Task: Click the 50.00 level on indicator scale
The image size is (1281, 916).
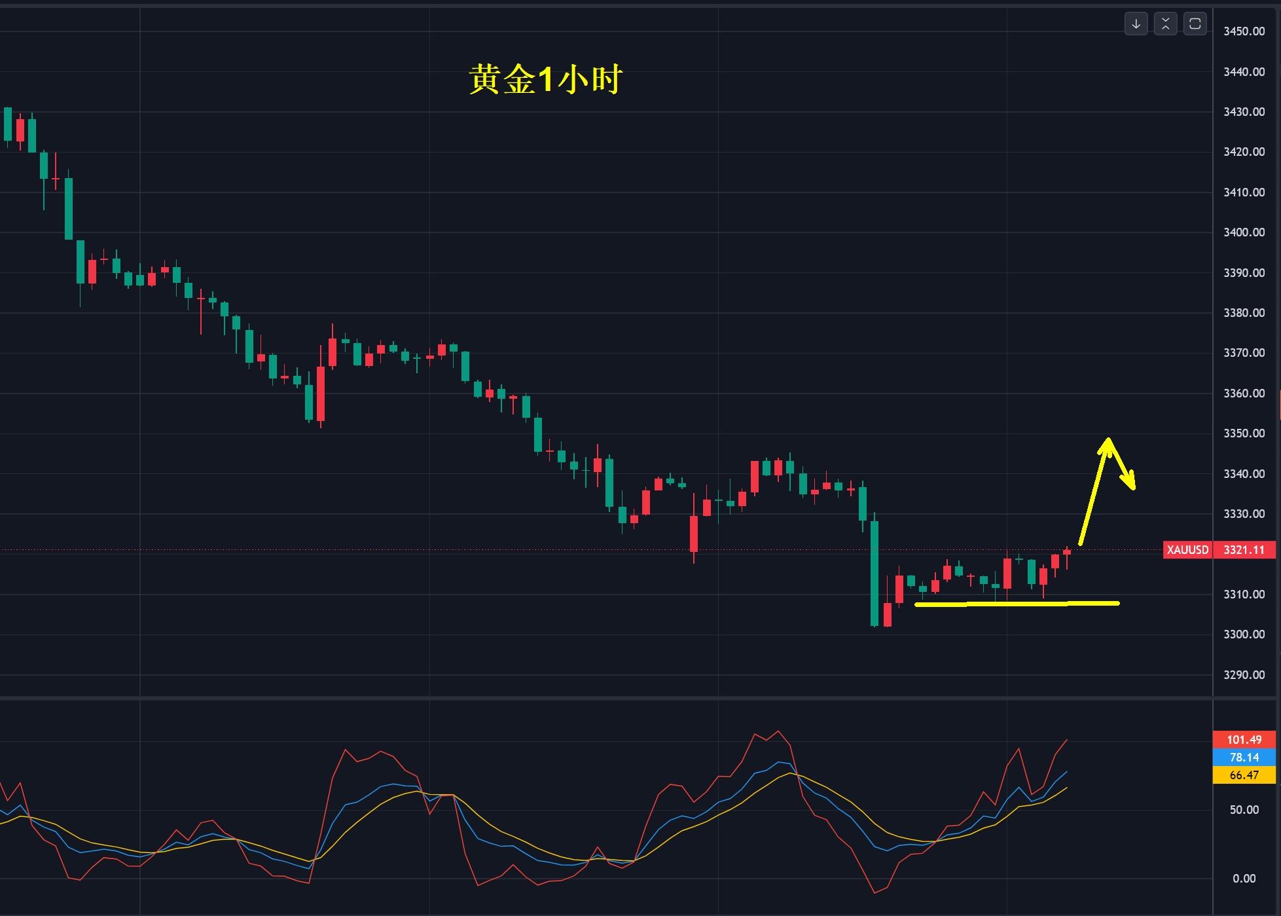Action: [x=1244, y=810]
